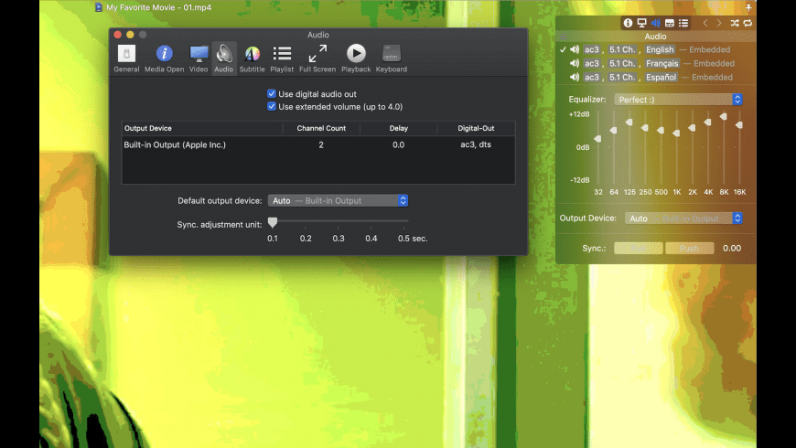The image size is (796, 448).
Task: Open Default output device dropdown
Action: 339,200
